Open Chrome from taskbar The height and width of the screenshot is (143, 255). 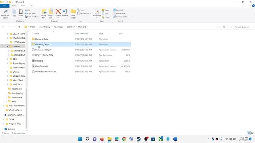(124, 139)
